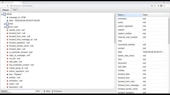
Task: Select the channel_chat_created grid row
Action: coord(142,37)
